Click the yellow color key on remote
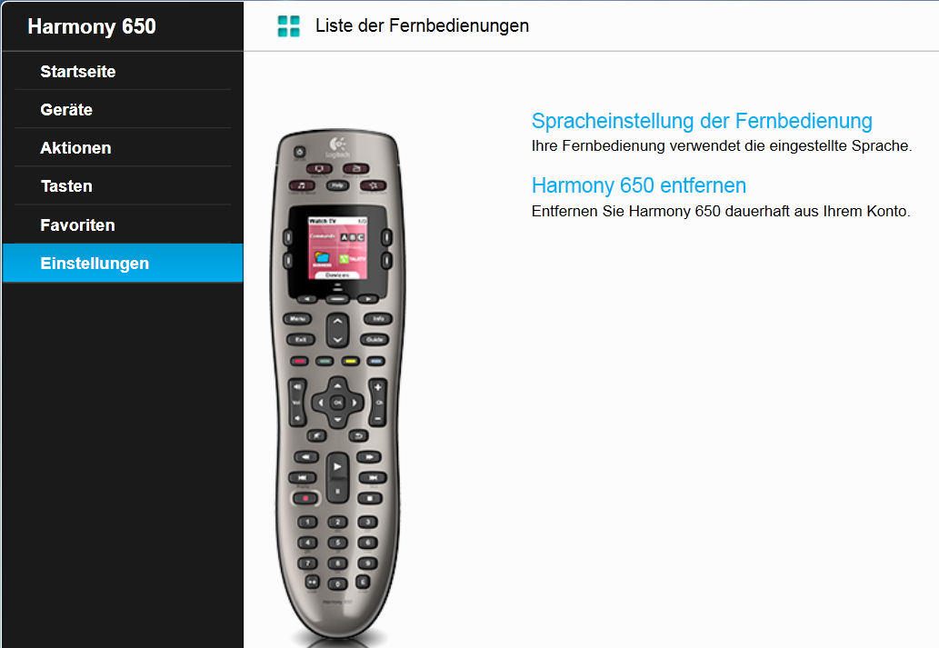939x648 pixels. coord(351,361)
